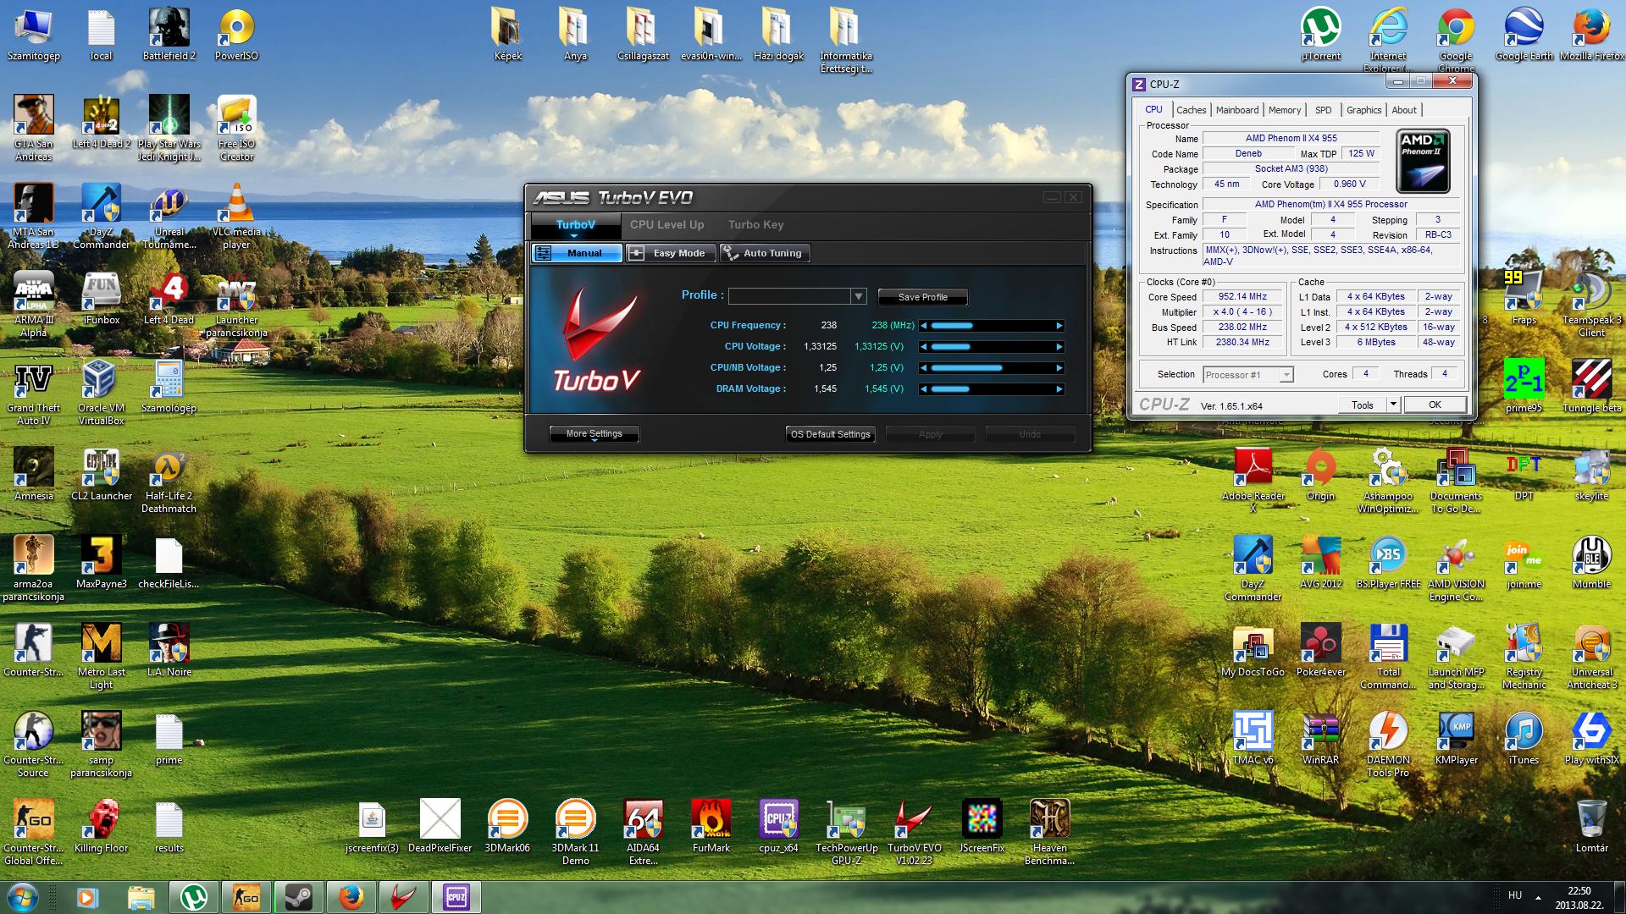1626x914 pixels.
Task: Open CS:GO from the taskbar
Action: (x=246, y=896)
